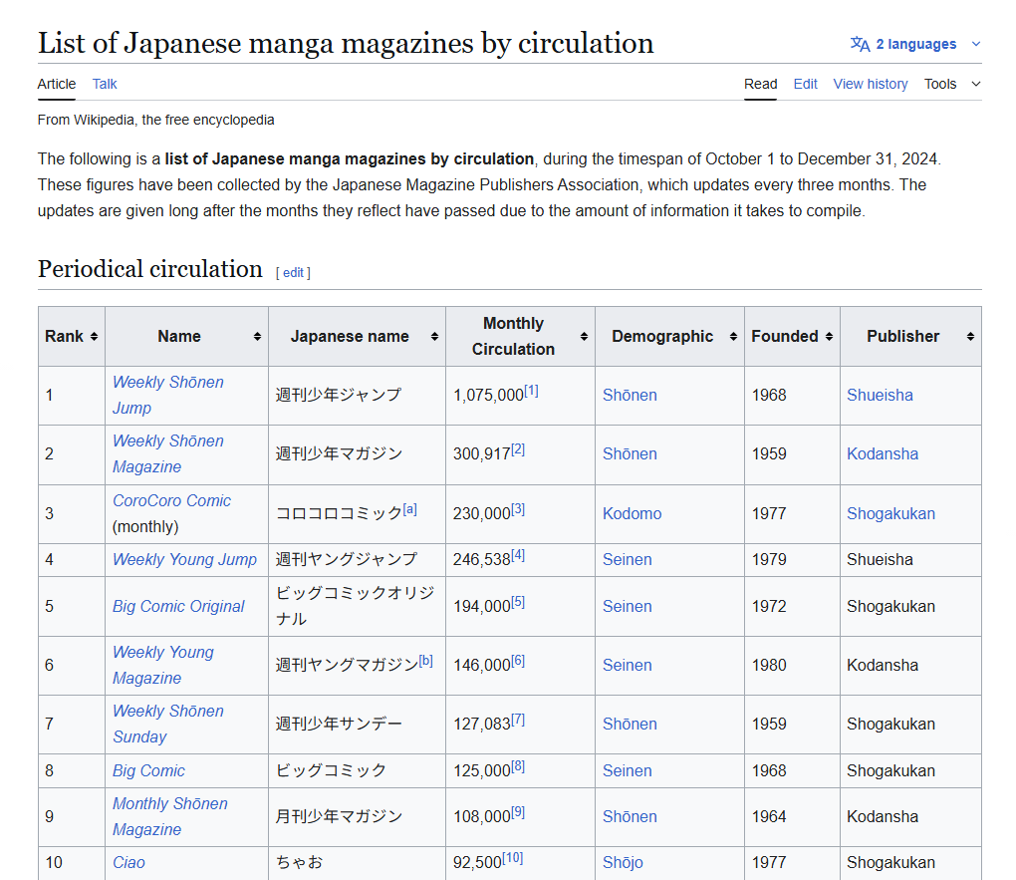The width and height of the screenshot is (1016, 880).
Task: Open Monthly Shōnen Magazine link
Action: coord(169,816)
